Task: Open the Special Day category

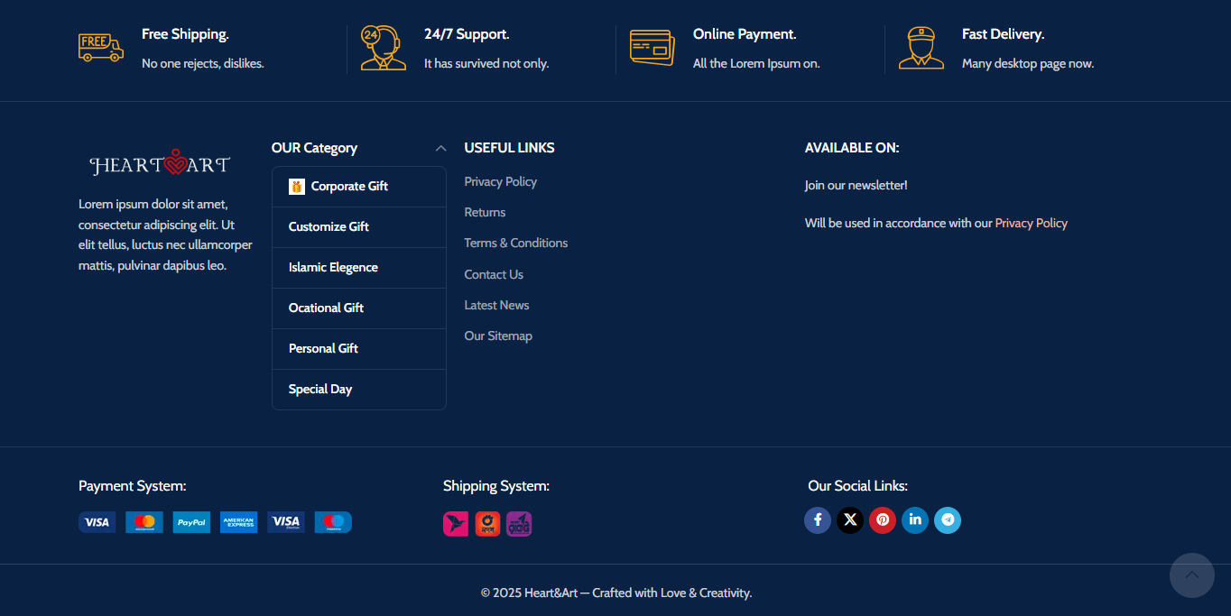Action: pos(320,390)
